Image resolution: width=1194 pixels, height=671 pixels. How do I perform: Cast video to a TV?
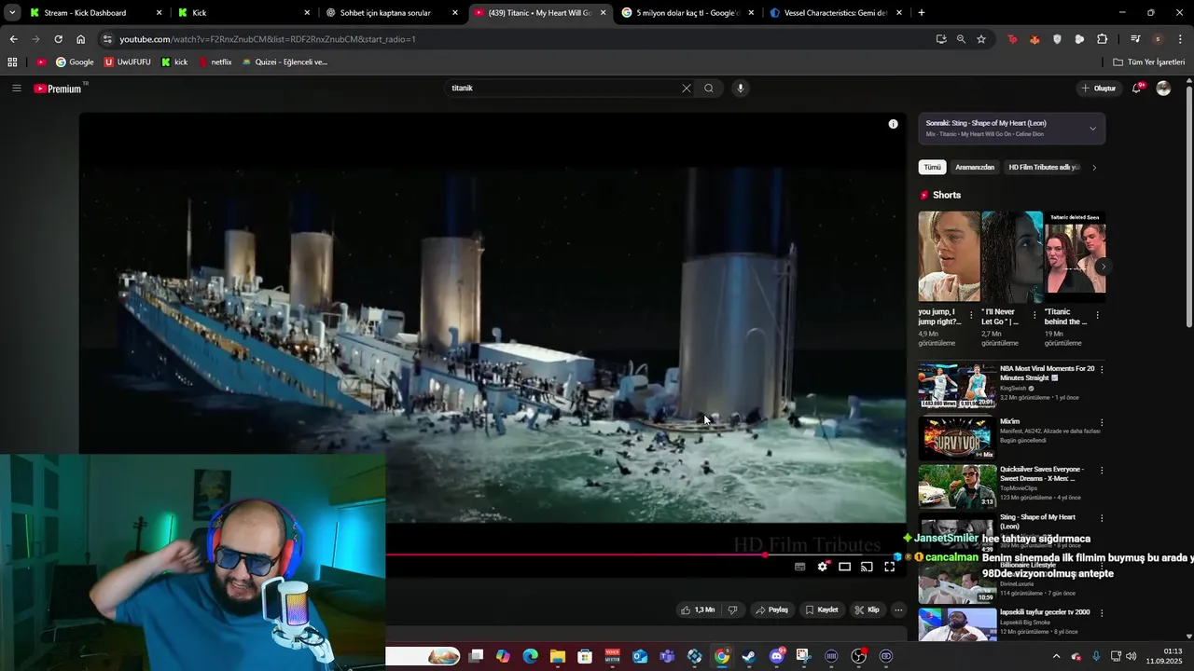867,567
